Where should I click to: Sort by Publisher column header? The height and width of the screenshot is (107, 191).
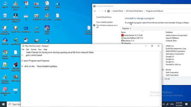pos(169,32)
